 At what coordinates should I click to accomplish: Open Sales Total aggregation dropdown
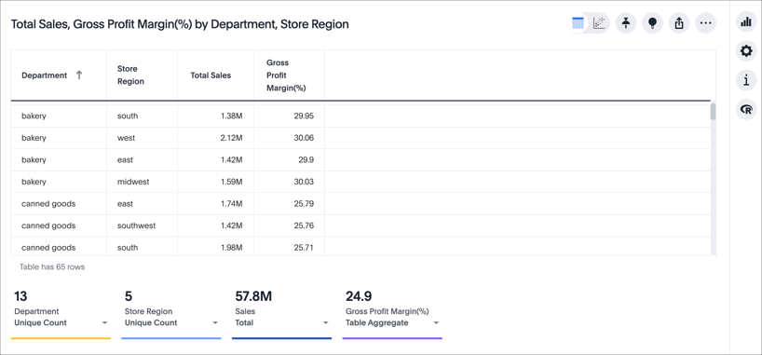[x=326, y=323]
